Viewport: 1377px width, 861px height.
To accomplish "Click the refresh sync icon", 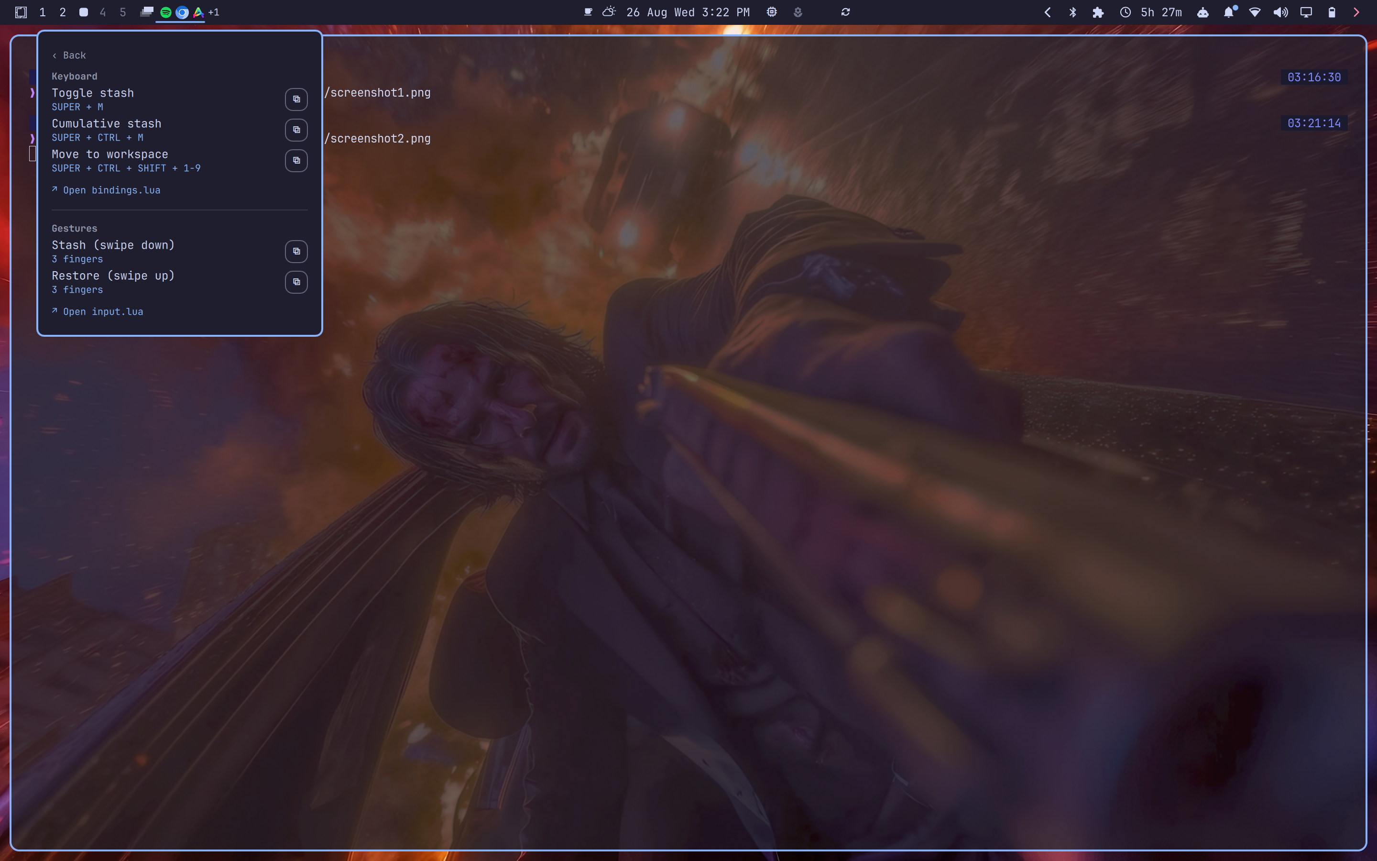I will (845, 12).
